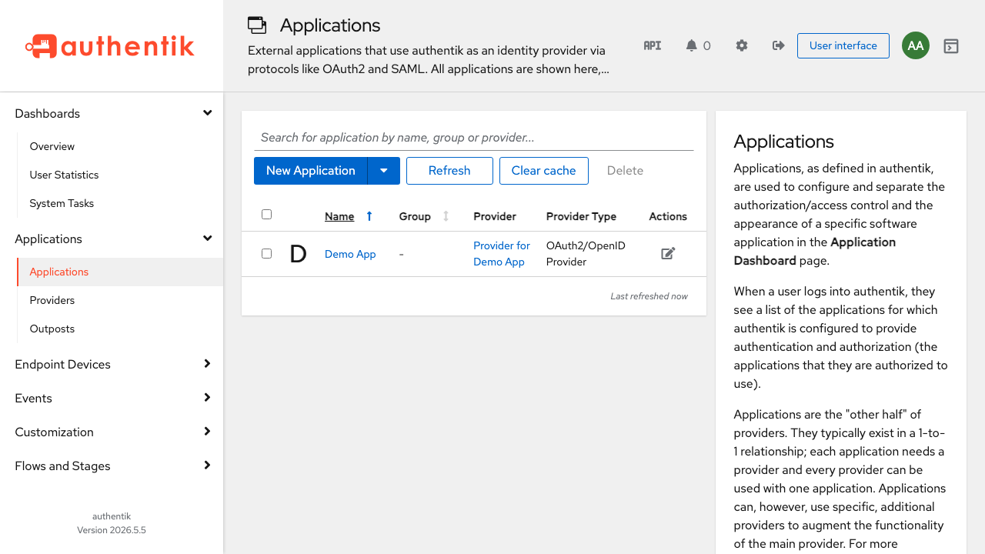The height and width of the screenshot is (554, 985).
Task: Focus the application search field
Action: [474, 138]
